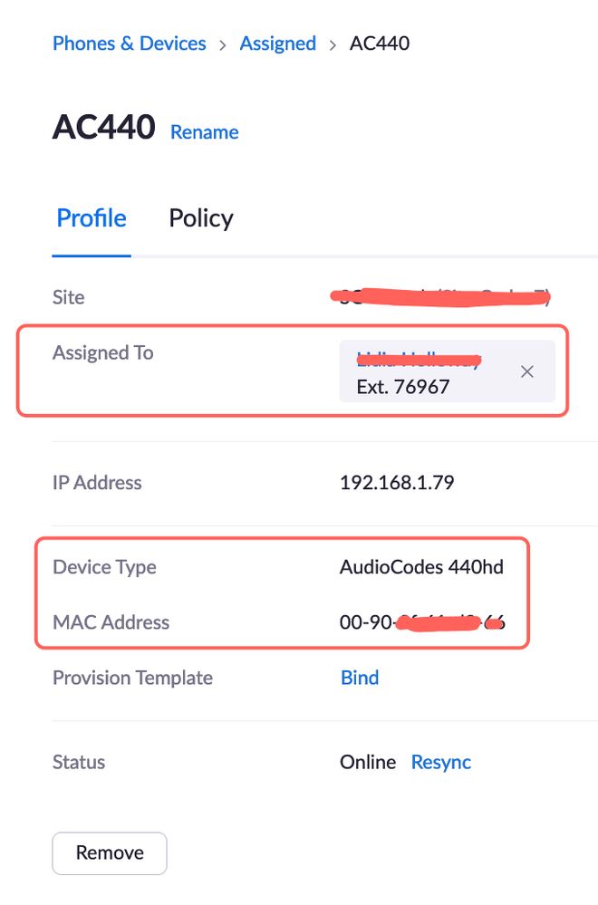Open Phones & Devices breadcrumb link
This screenshot has height=905, width=598.
point(130,43)
